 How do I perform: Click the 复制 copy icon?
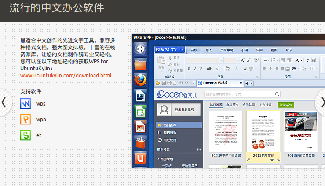click(x=170, y=64)
